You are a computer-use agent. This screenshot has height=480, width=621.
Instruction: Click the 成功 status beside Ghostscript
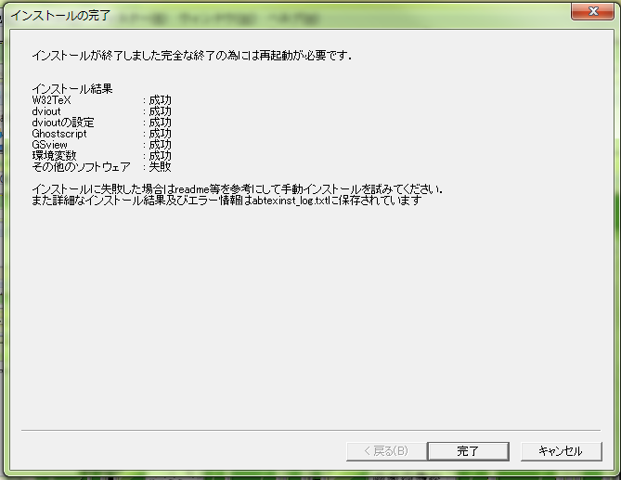coord(160,134)
